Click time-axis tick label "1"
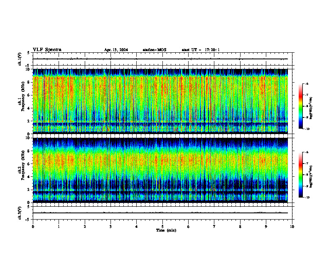 [59, 227]
